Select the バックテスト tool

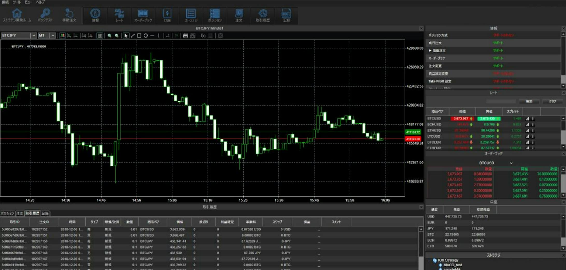(46, 16)
